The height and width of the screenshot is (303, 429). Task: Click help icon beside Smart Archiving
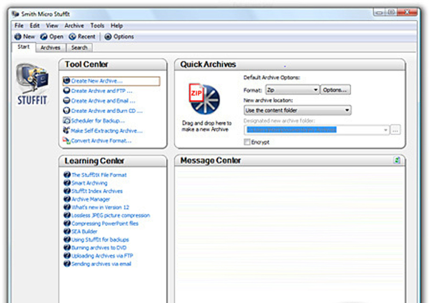click(67, 182)
